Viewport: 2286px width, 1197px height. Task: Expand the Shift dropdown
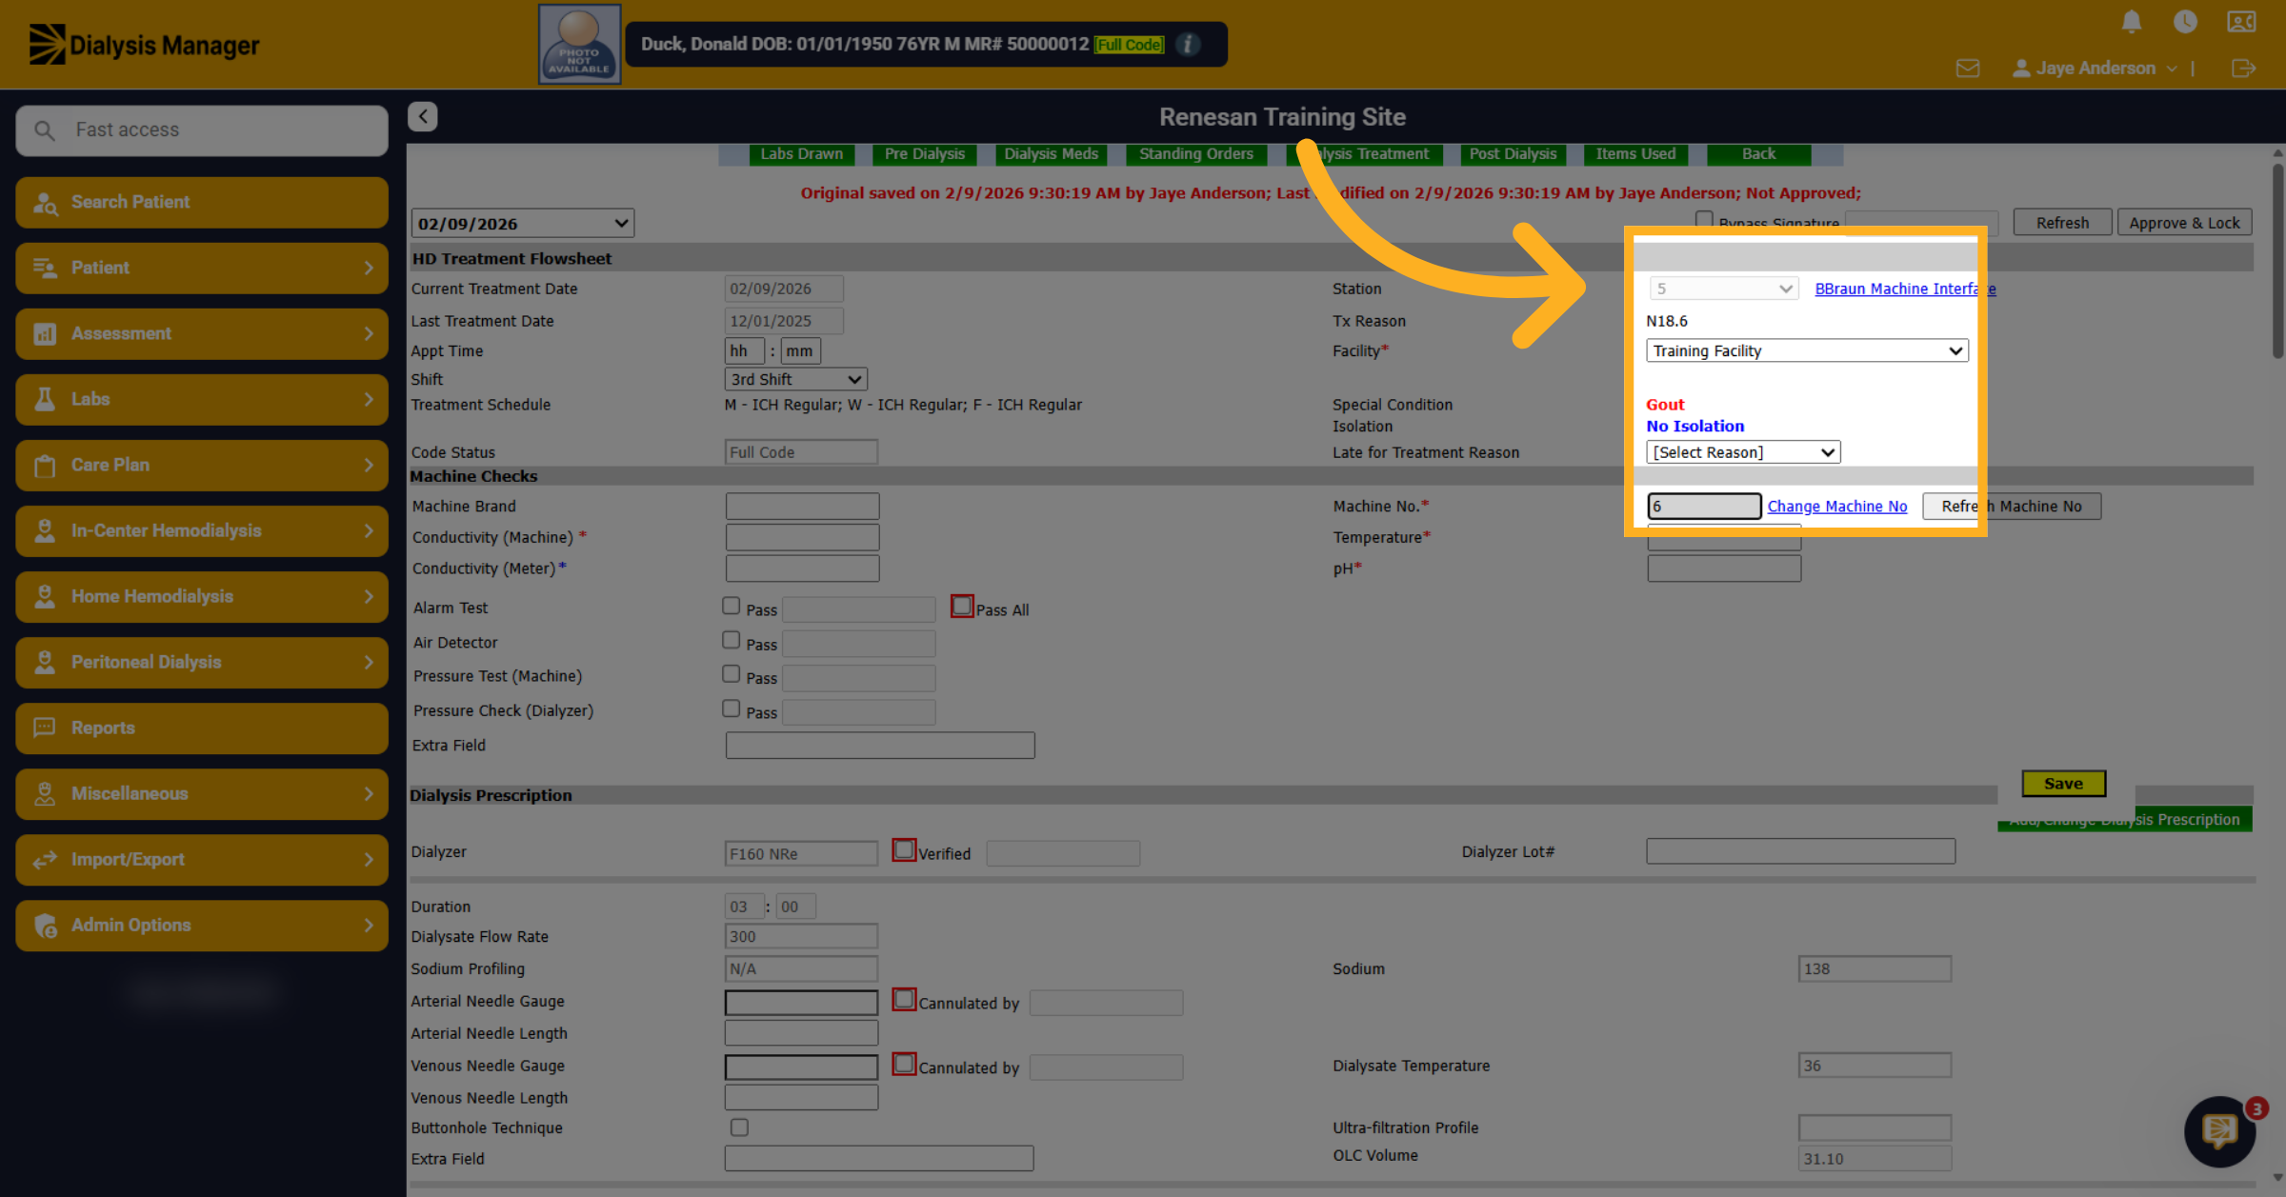pos(795,379)
